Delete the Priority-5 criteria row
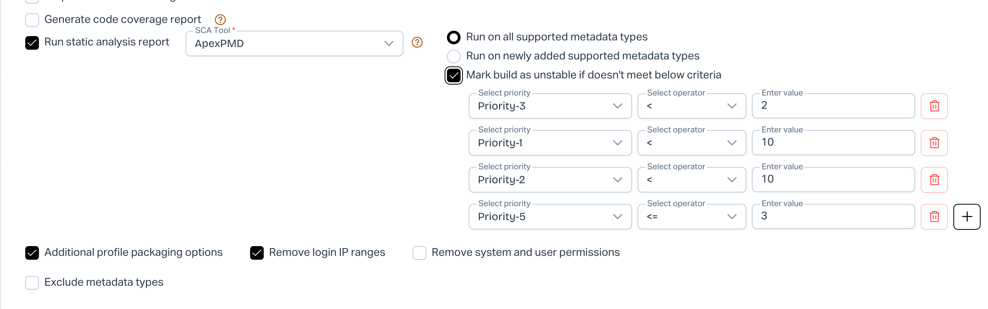 934,217
